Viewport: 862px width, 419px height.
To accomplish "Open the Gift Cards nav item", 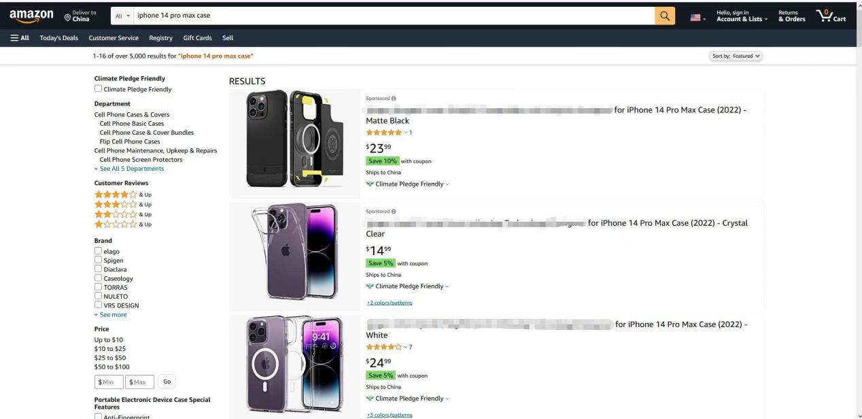I will point(197,38).
